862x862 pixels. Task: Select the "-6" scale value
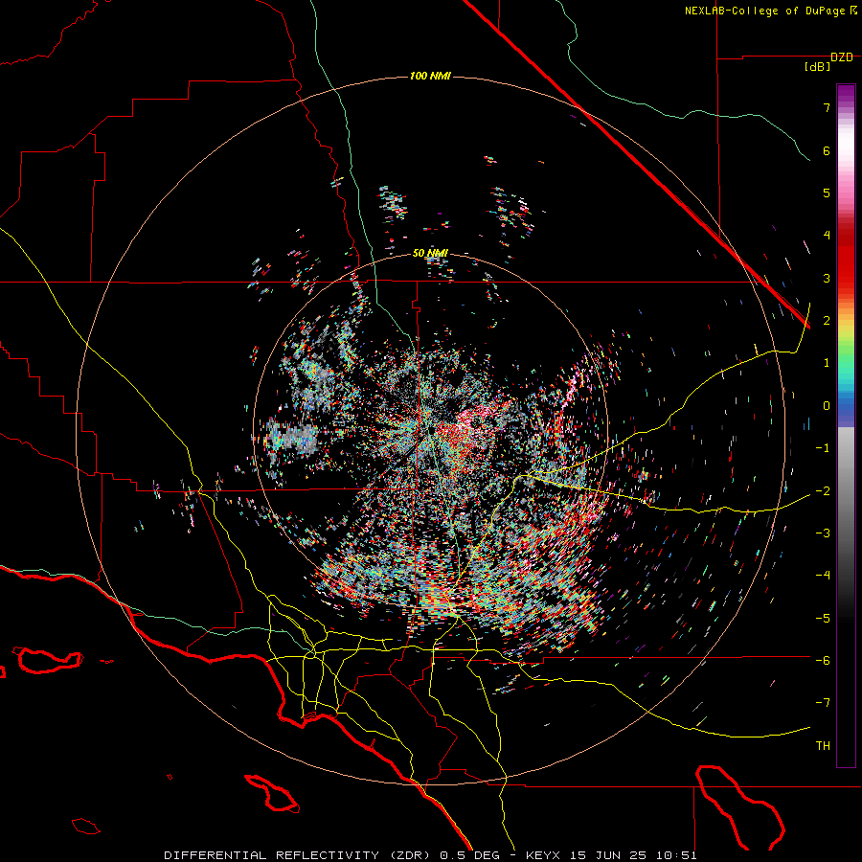823,661
